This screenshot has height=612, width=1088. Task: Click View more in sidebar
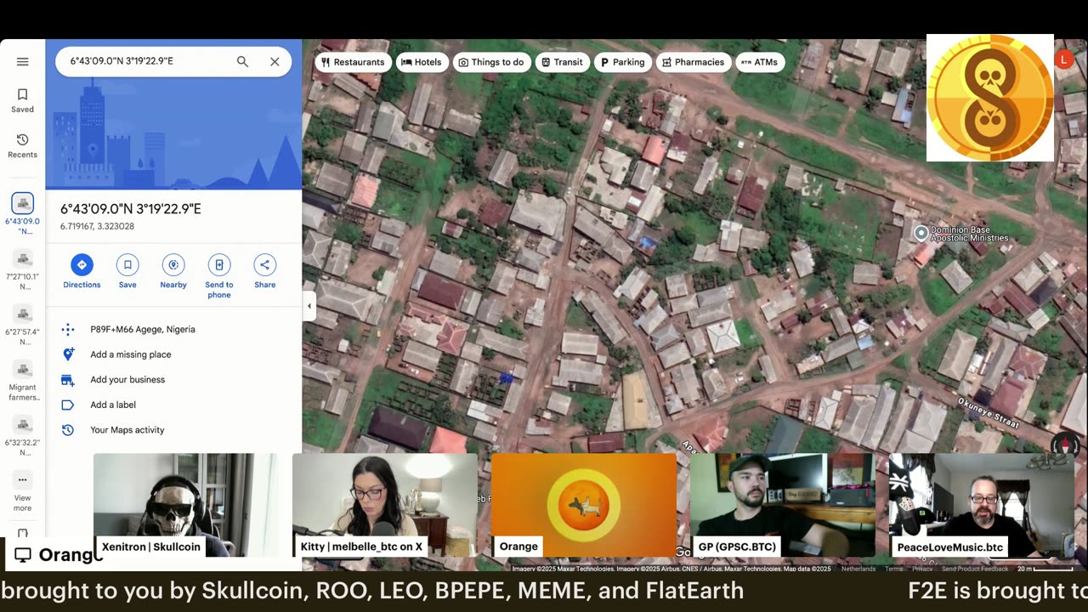tap(23, 491)
